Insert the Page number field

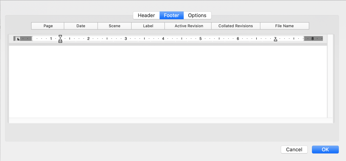click(48, 26)
